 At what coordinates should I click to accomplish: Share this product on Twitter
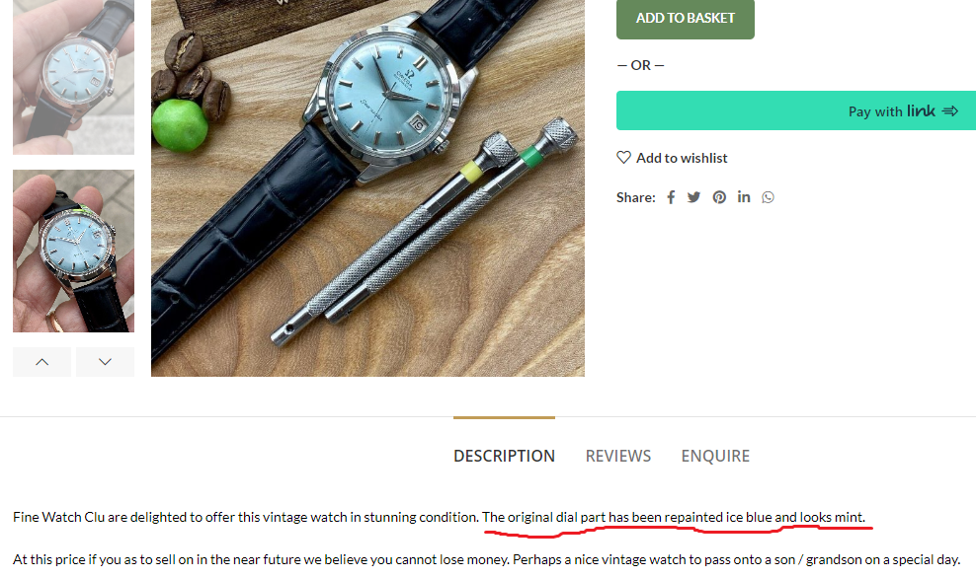(x=694, y=197)
